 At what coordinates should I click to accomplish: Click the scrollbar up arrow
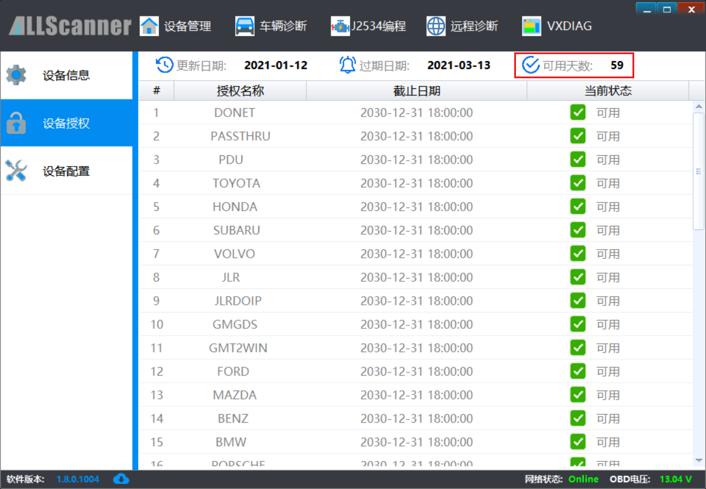pyautogui.click(x=699, y=107)
